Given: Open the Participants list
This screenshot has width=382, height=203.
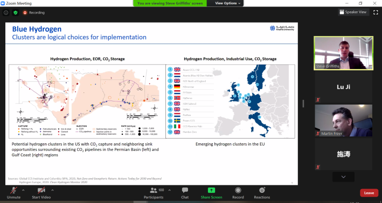Looking at the screenshot, I should point(154,193).
